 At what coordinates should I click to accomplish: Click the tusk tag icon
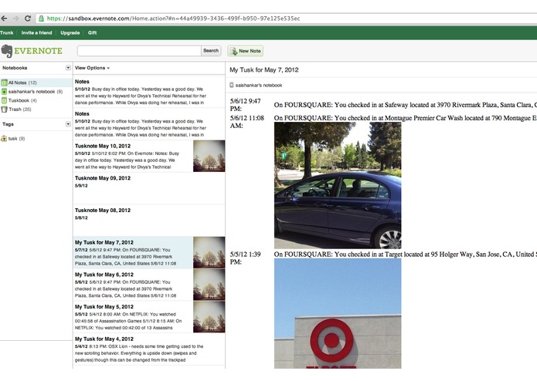(4, 138)
